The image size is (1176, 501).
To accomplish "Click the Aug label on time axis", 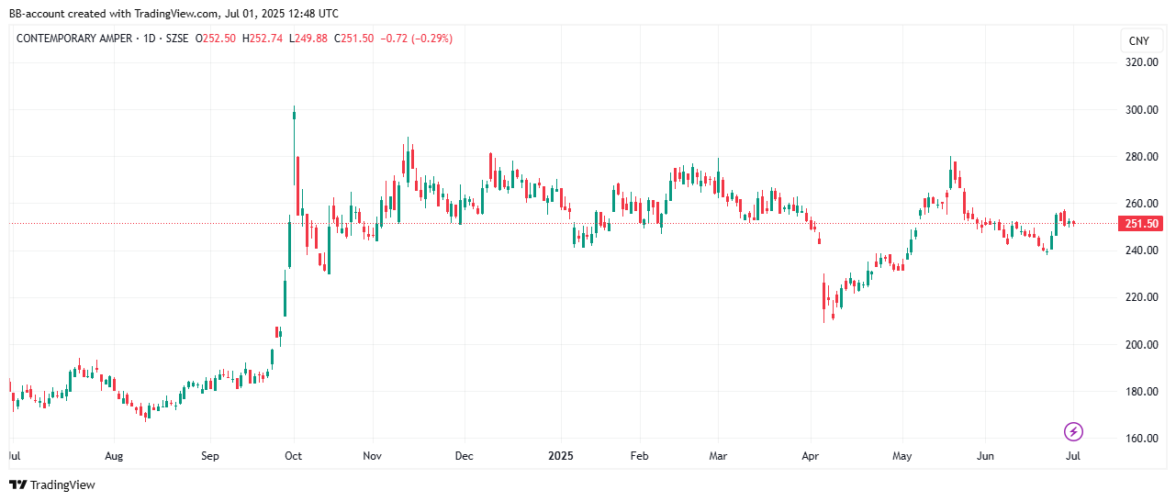I will [114, 456].
